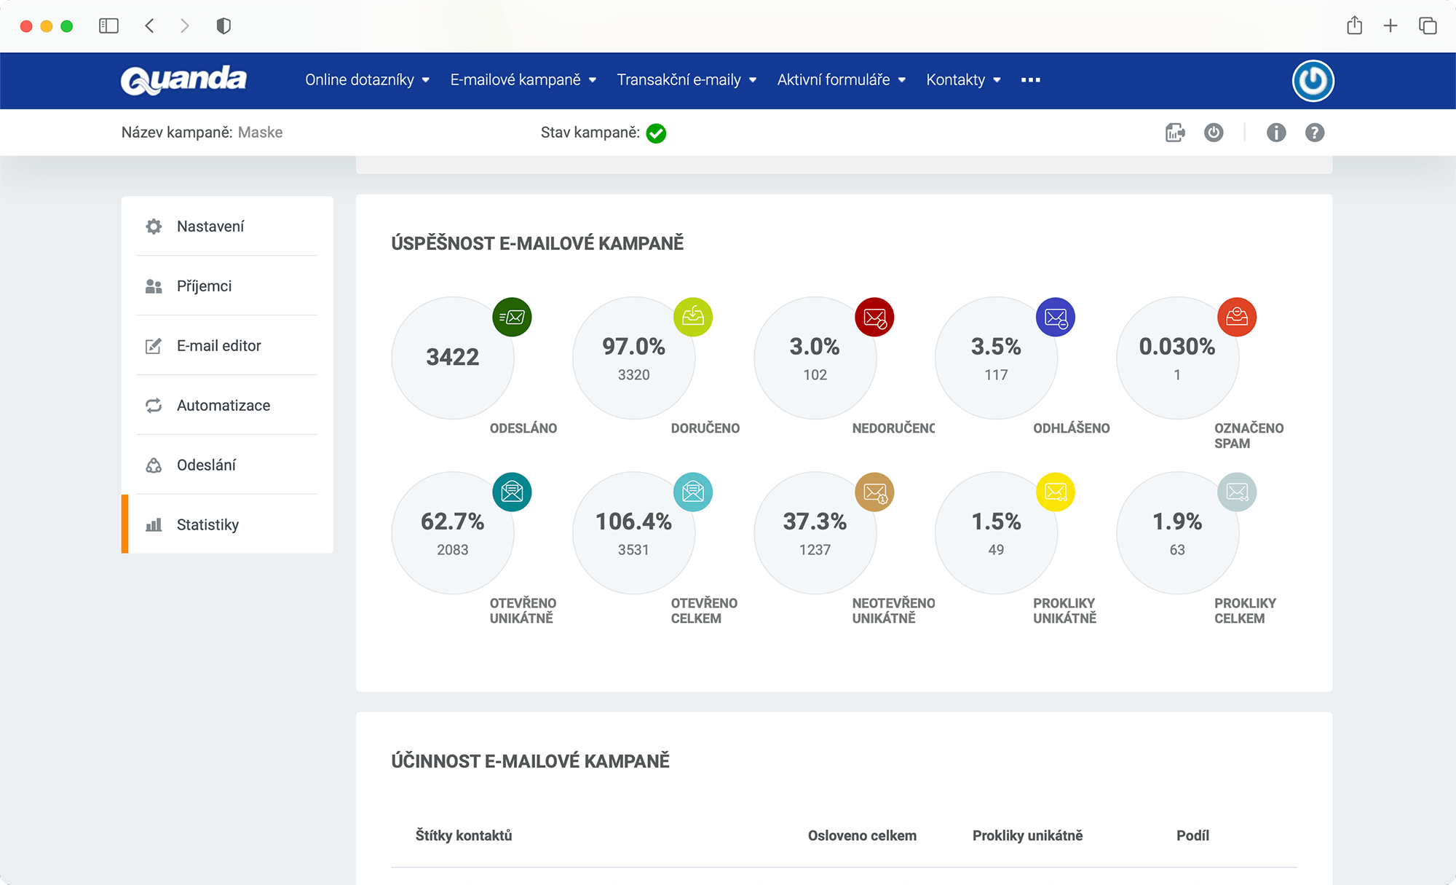Click the Automatizace sync arrows icon
This screenshot has width=1456, height=885.
[x=153, y=405]
